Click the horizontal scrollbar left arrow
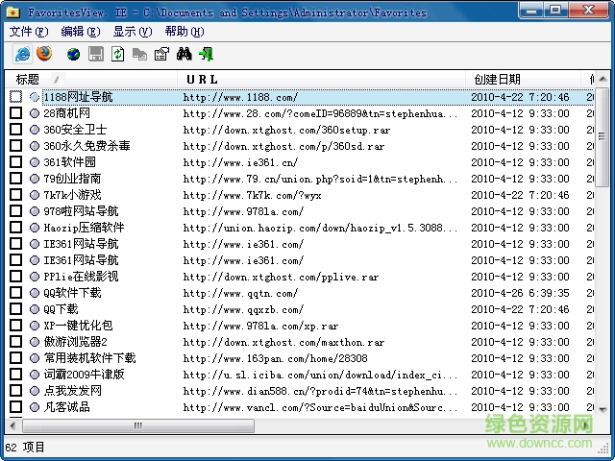The width and height of the screenshot is (615, 461). point(12,425)
